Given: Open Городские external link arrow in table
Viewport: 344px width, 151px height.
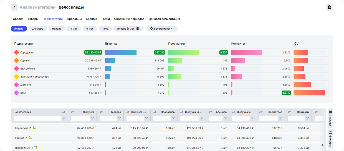Looking at the screenshot, I should [31, 128].
